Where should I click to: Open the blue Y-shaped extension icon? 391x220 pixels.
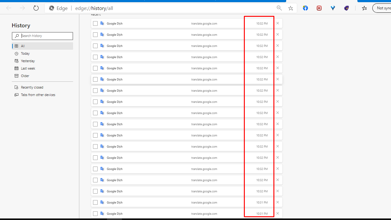333,8
